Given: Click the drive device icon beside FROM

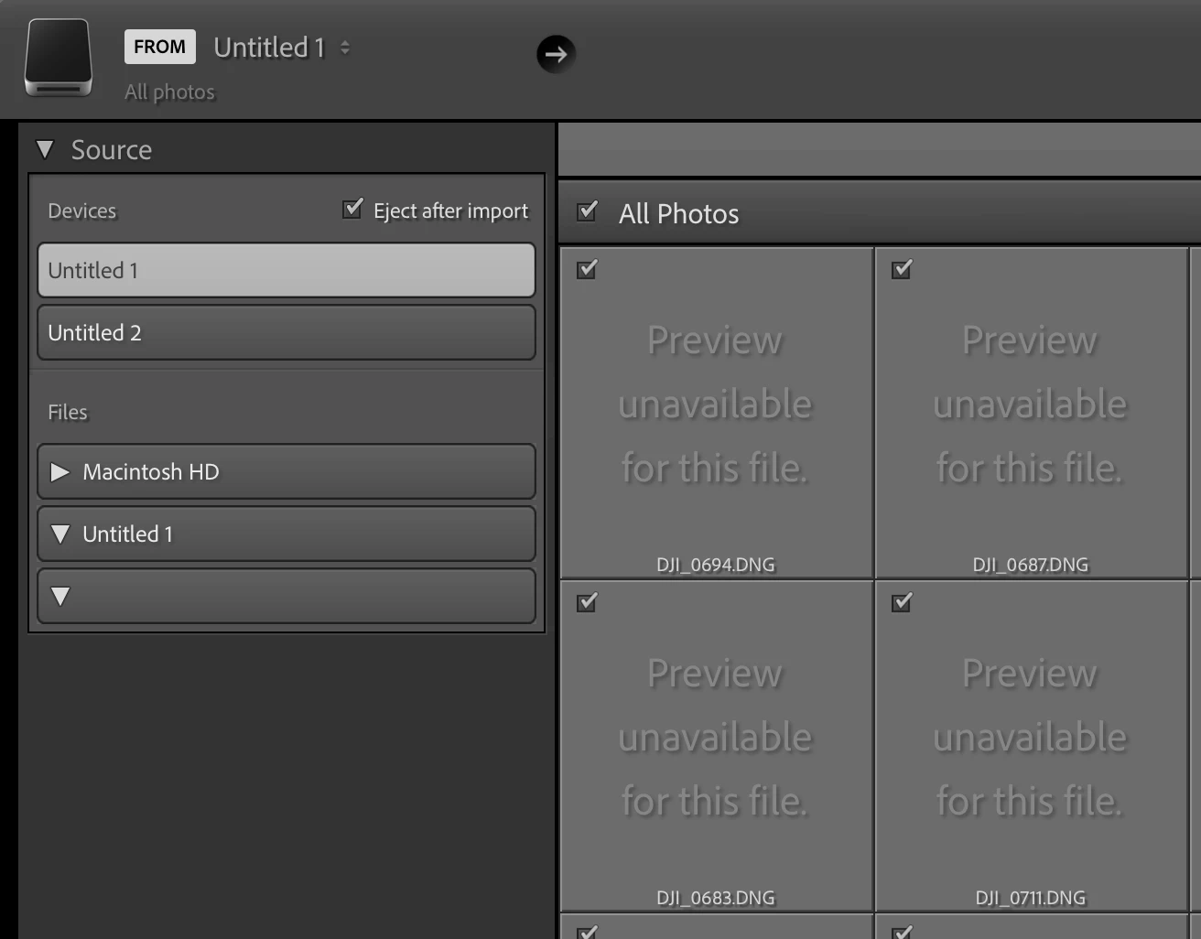Looking at the screenshot, I should pyautogui.click(x=58, y=57).
